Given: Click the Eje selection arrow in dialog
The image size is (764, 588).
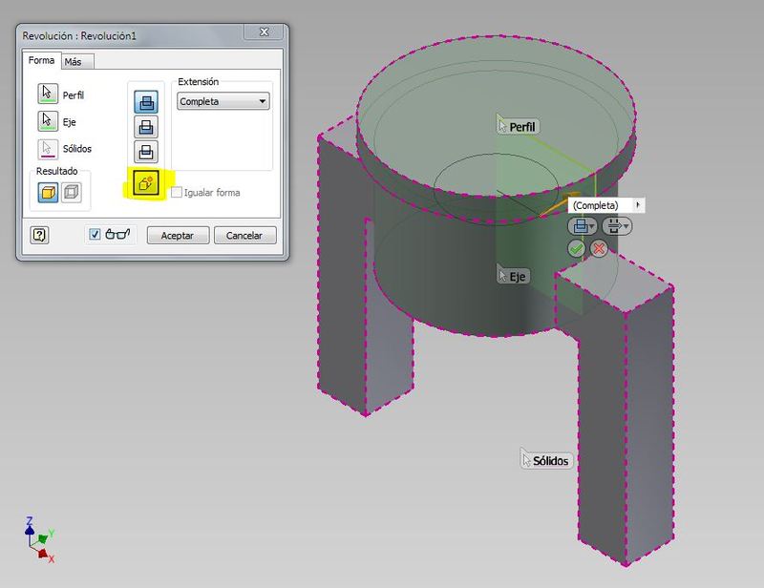Looking at the screenshot, I should pos(48,121).
